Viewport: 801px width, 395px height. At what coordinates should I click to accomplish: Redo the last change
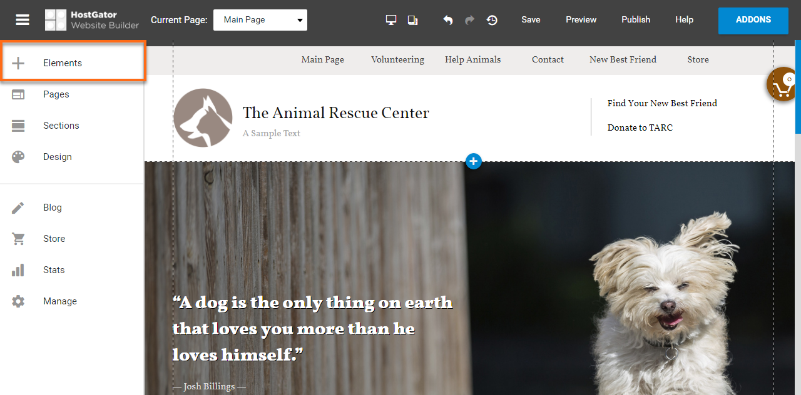point(469,20)
